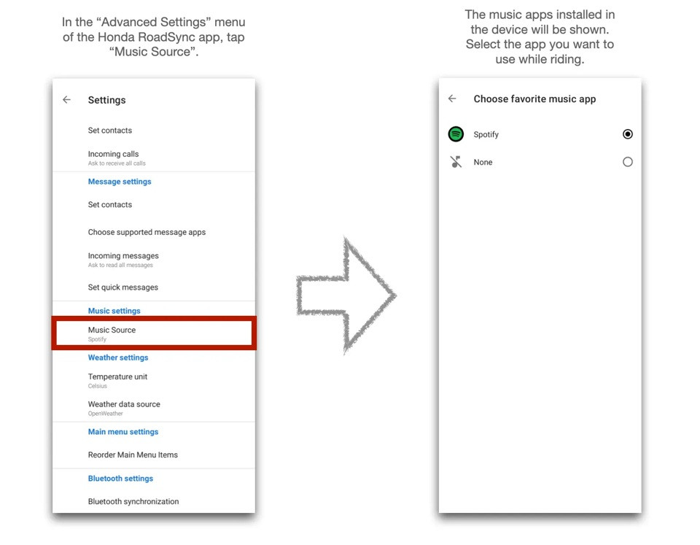700x545 pixels.
Task: Select the None radio button
Action: [x=627, y=162]
